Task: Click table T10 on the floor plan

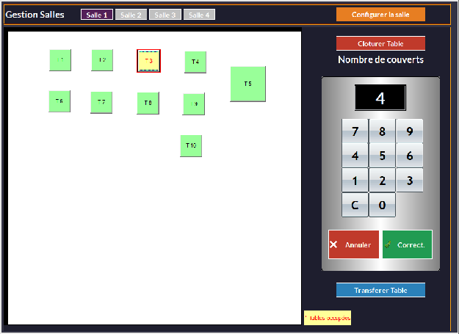Action: click(x=191, y=145)
